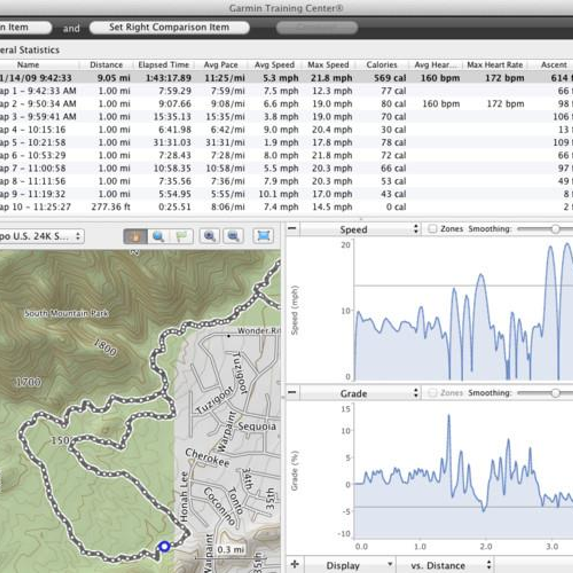573x573 pixels.
Task: Select the 1/14/09 9:42:33 activity row
Action: coord(286,78)
